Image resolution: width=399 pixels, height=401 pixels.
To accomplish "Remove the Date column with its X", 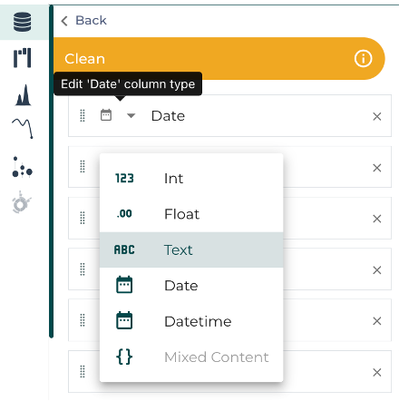I will (376, 116).
